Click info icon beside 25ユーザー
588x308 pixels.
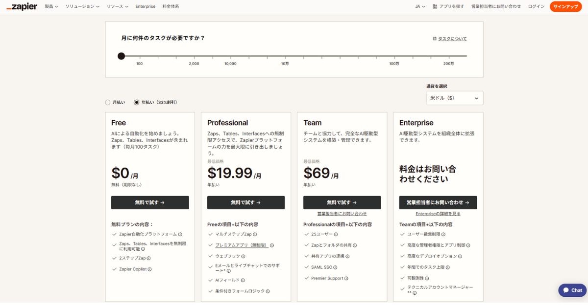[336, 235]
